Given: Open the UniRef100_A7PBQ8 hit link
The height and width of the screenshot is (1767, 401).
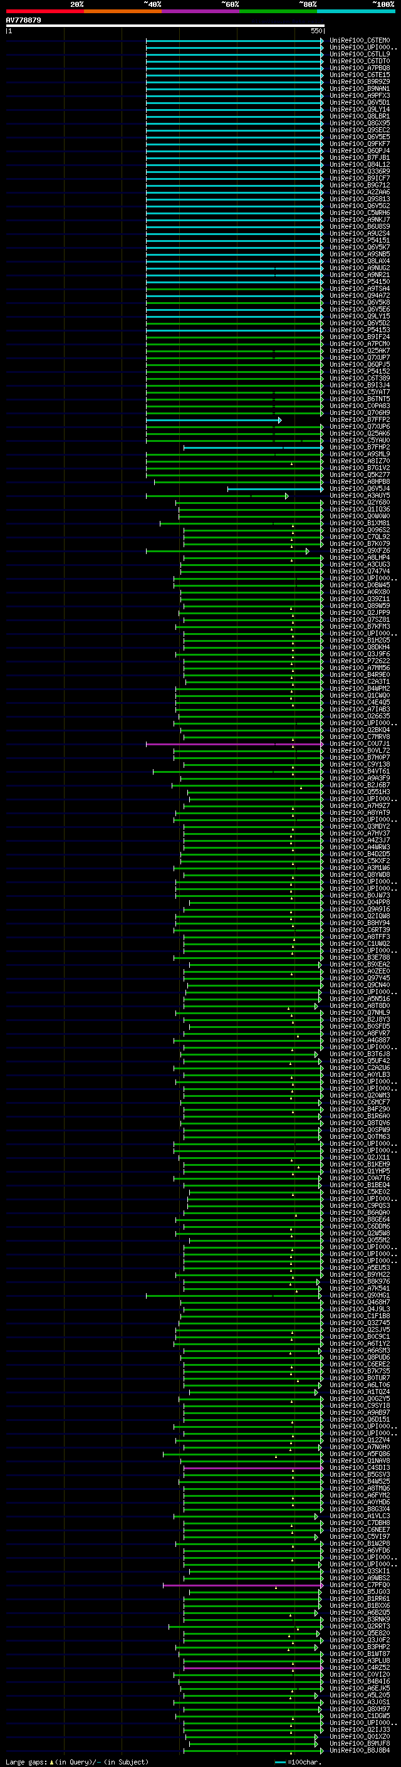Looking at the screenshot, I should 360,68.
